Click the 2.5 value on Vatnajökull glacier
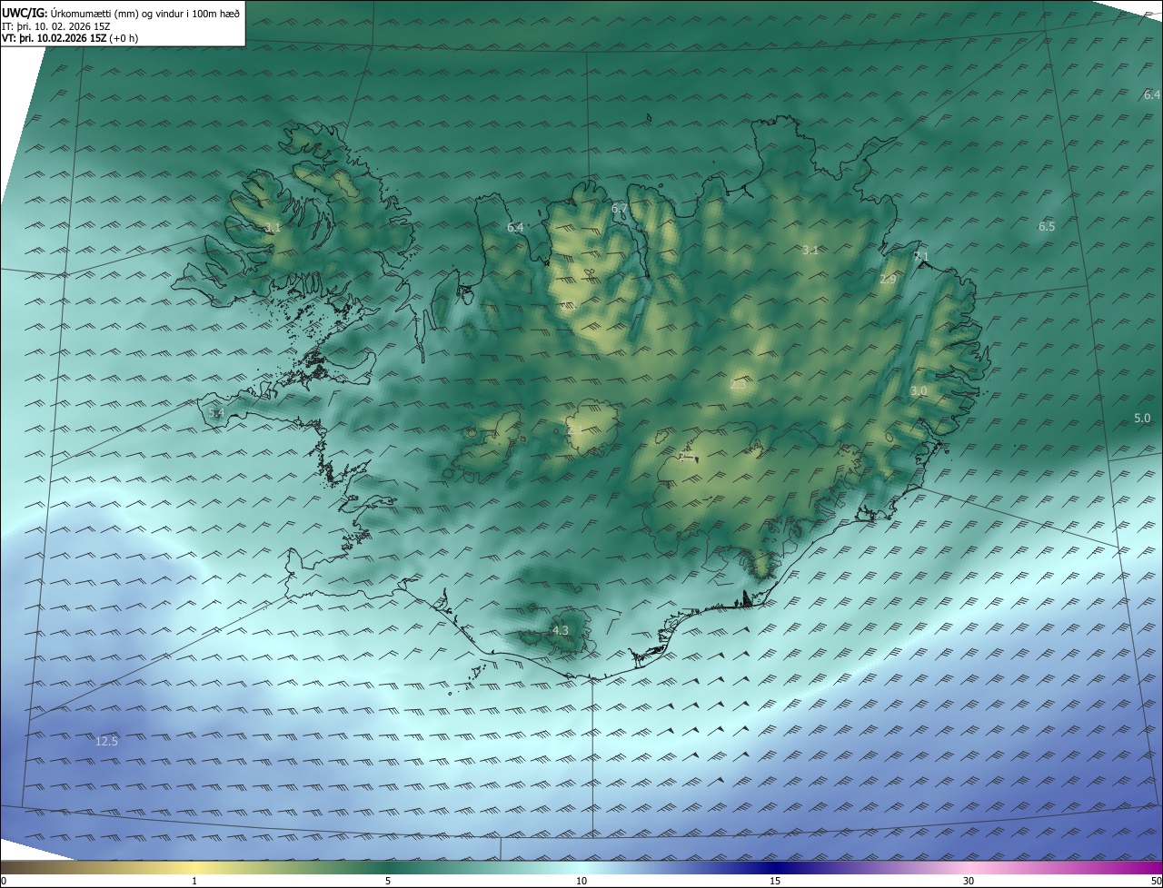Screen dimensions: 1163x888 (x=686, y=457)
